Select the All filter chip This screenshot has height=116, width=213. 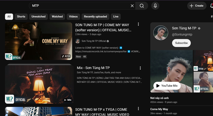(x=9, y=16)
